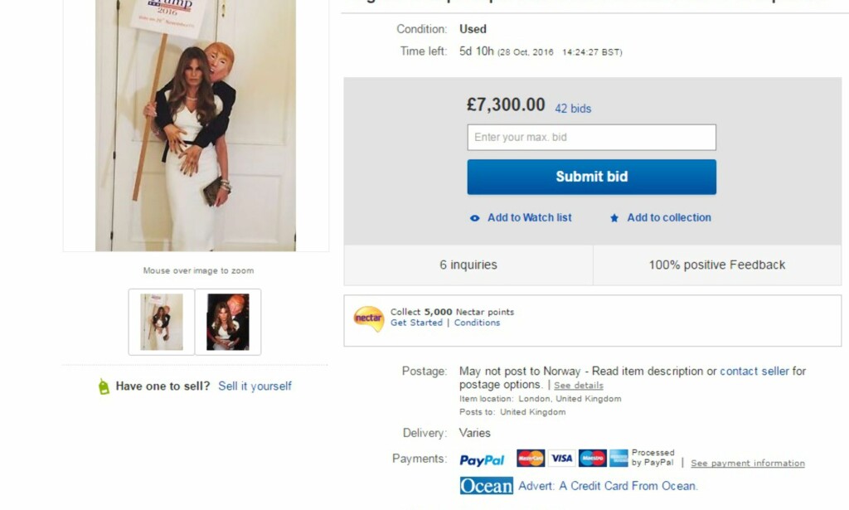Select the first white-dress thumbnail
The height and width of the screenshot is (510, 849).
pos(162,322)
